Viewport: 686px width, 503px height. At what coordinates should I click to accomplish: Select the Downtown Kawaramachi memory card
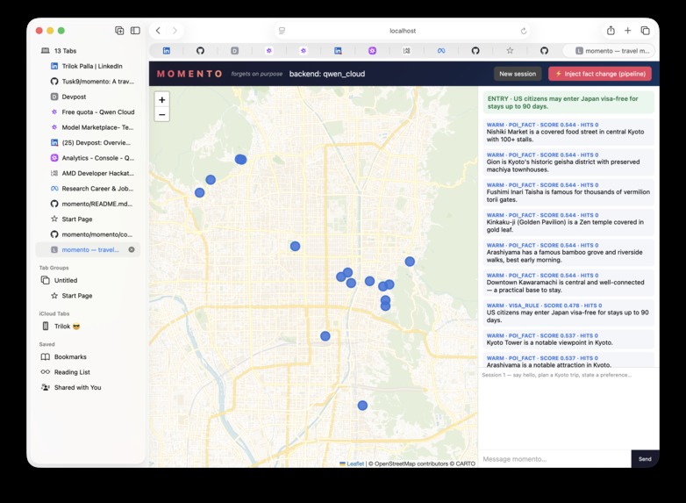[x=568, y=283]
